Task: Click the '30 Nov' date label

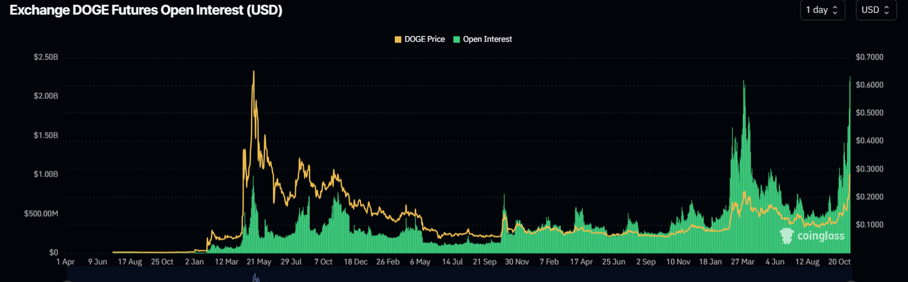Action: [517, 261]
